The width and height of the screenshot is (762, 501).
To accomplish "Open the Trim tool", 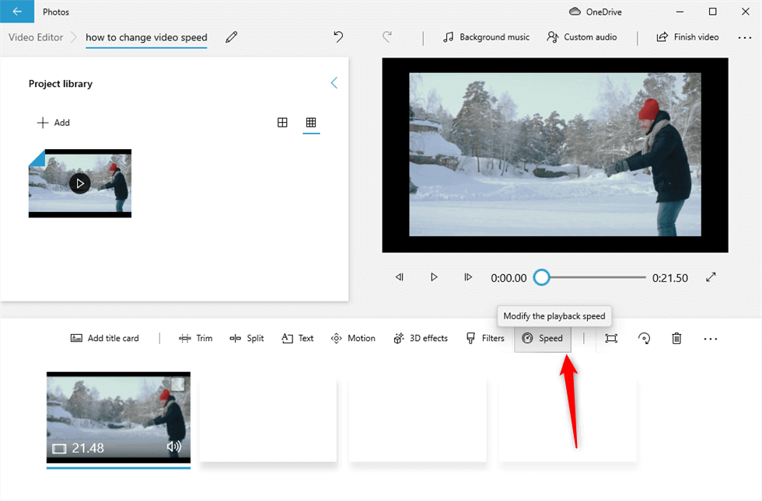I will tap(196, 339).
